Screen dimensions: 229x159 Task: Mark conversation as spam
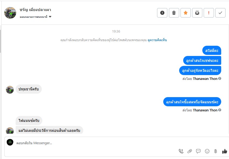(x=162, y=13)
